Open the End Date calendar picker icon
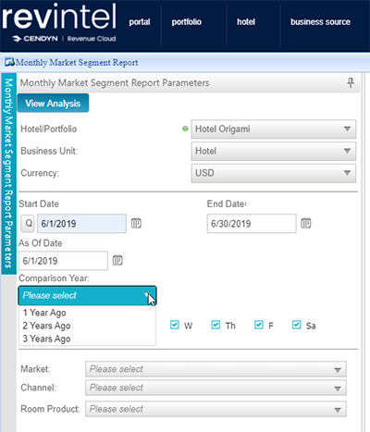 (x=306, y=223)
